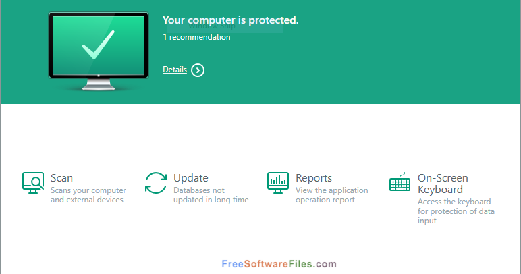Click the FreeSoftwareFiles.com watermark
The height and width of the screenshot is (274, 521).
279,264
